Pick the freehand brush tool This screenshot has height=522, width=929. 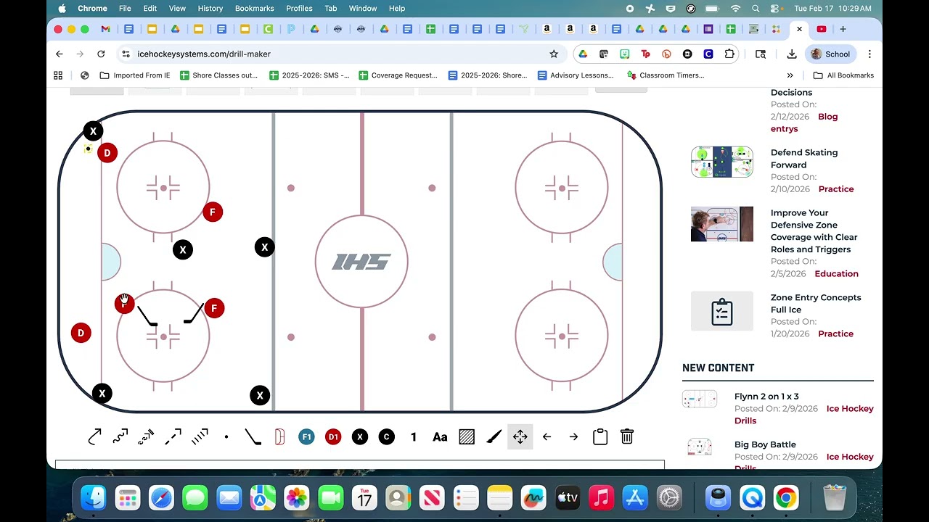coord(494,436)
